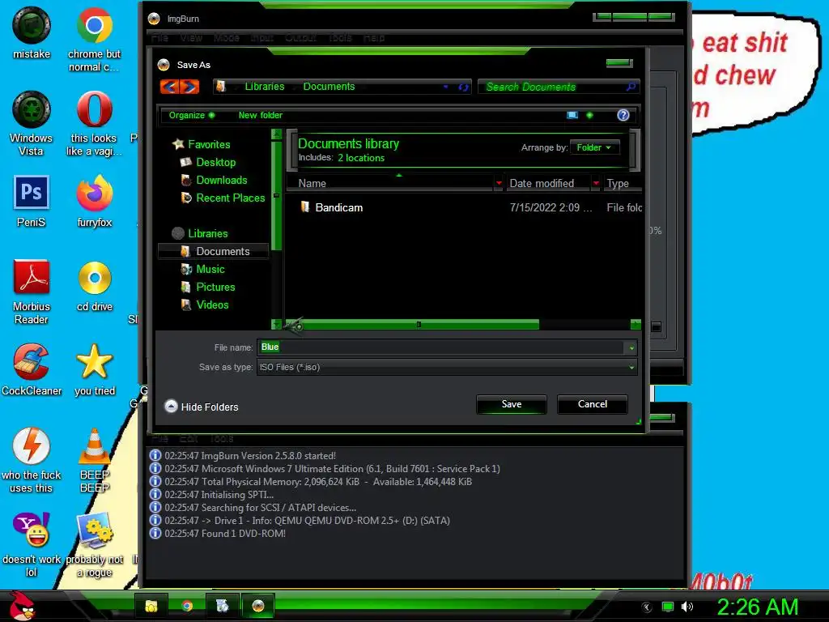The image size is (829, 622).
Task: Show hidden tray icons arrow
Action: pos(647,607)
